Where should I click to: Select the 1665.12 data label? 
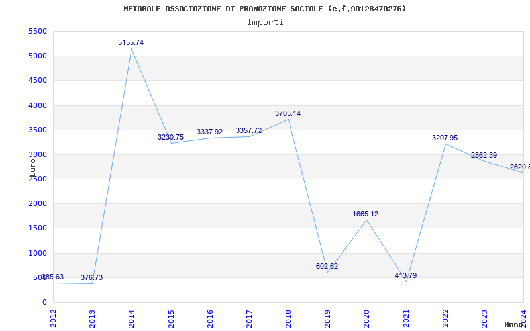(x=366, y=214)
